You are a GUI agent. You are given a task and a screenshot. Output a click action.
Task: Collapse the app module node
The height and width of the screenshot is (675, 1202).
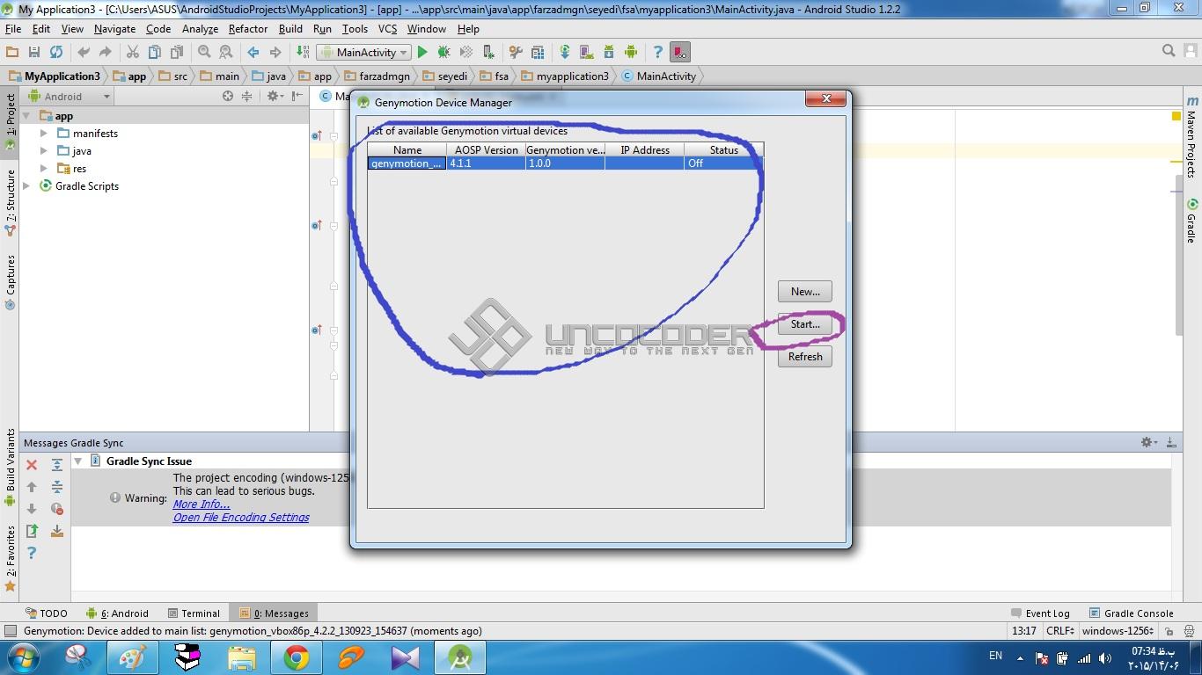26,116
